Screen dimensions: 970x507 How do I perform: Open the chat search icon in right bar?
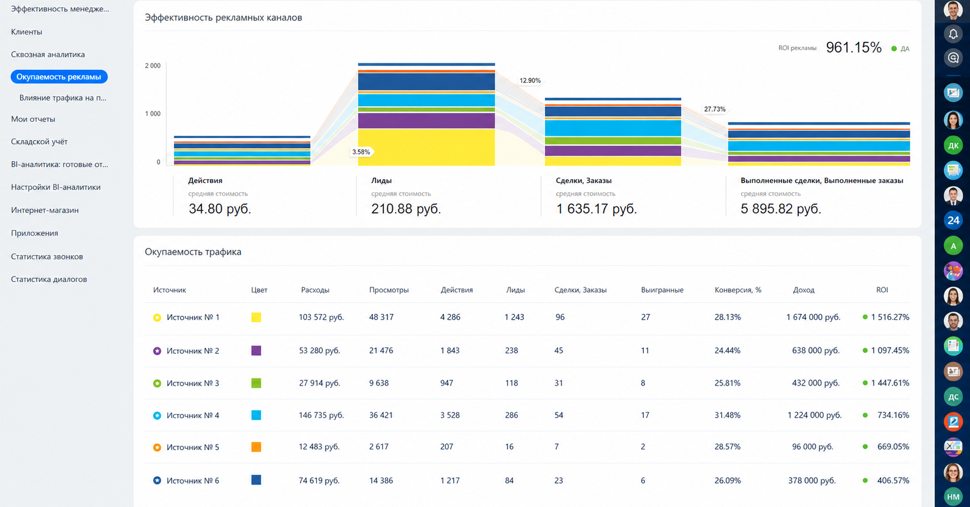coord(953,58)
